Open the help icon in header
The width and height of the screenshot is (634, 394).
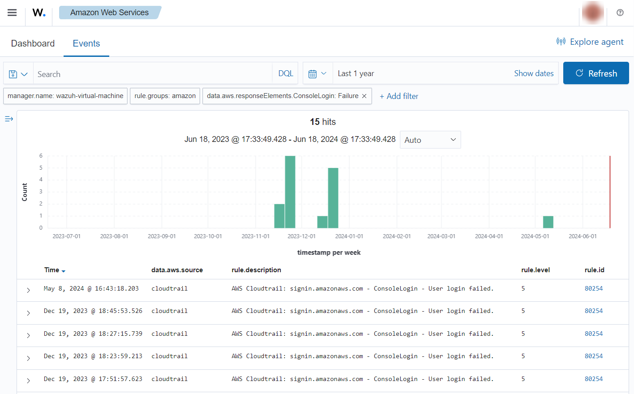[x=620, y=13]
